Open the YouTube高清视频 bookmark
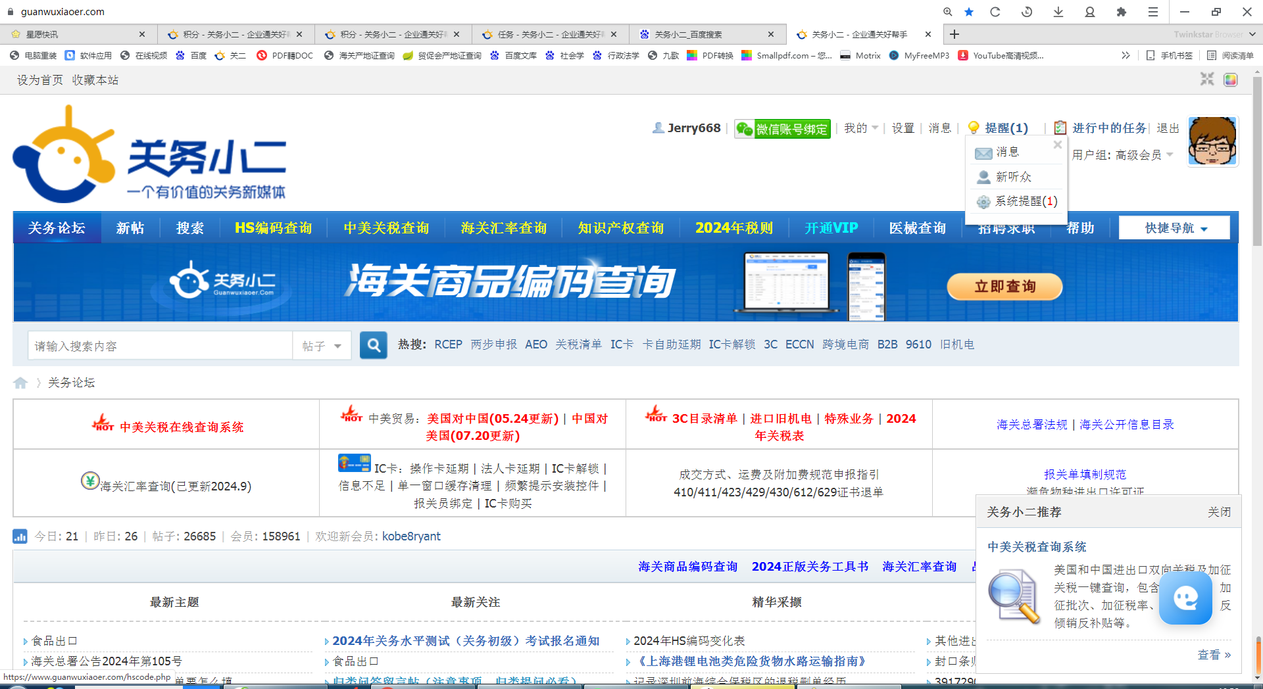 point(1001,55)
